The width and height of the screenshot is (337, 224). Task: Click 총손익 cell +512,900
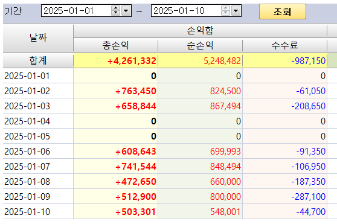coord(115,196)
